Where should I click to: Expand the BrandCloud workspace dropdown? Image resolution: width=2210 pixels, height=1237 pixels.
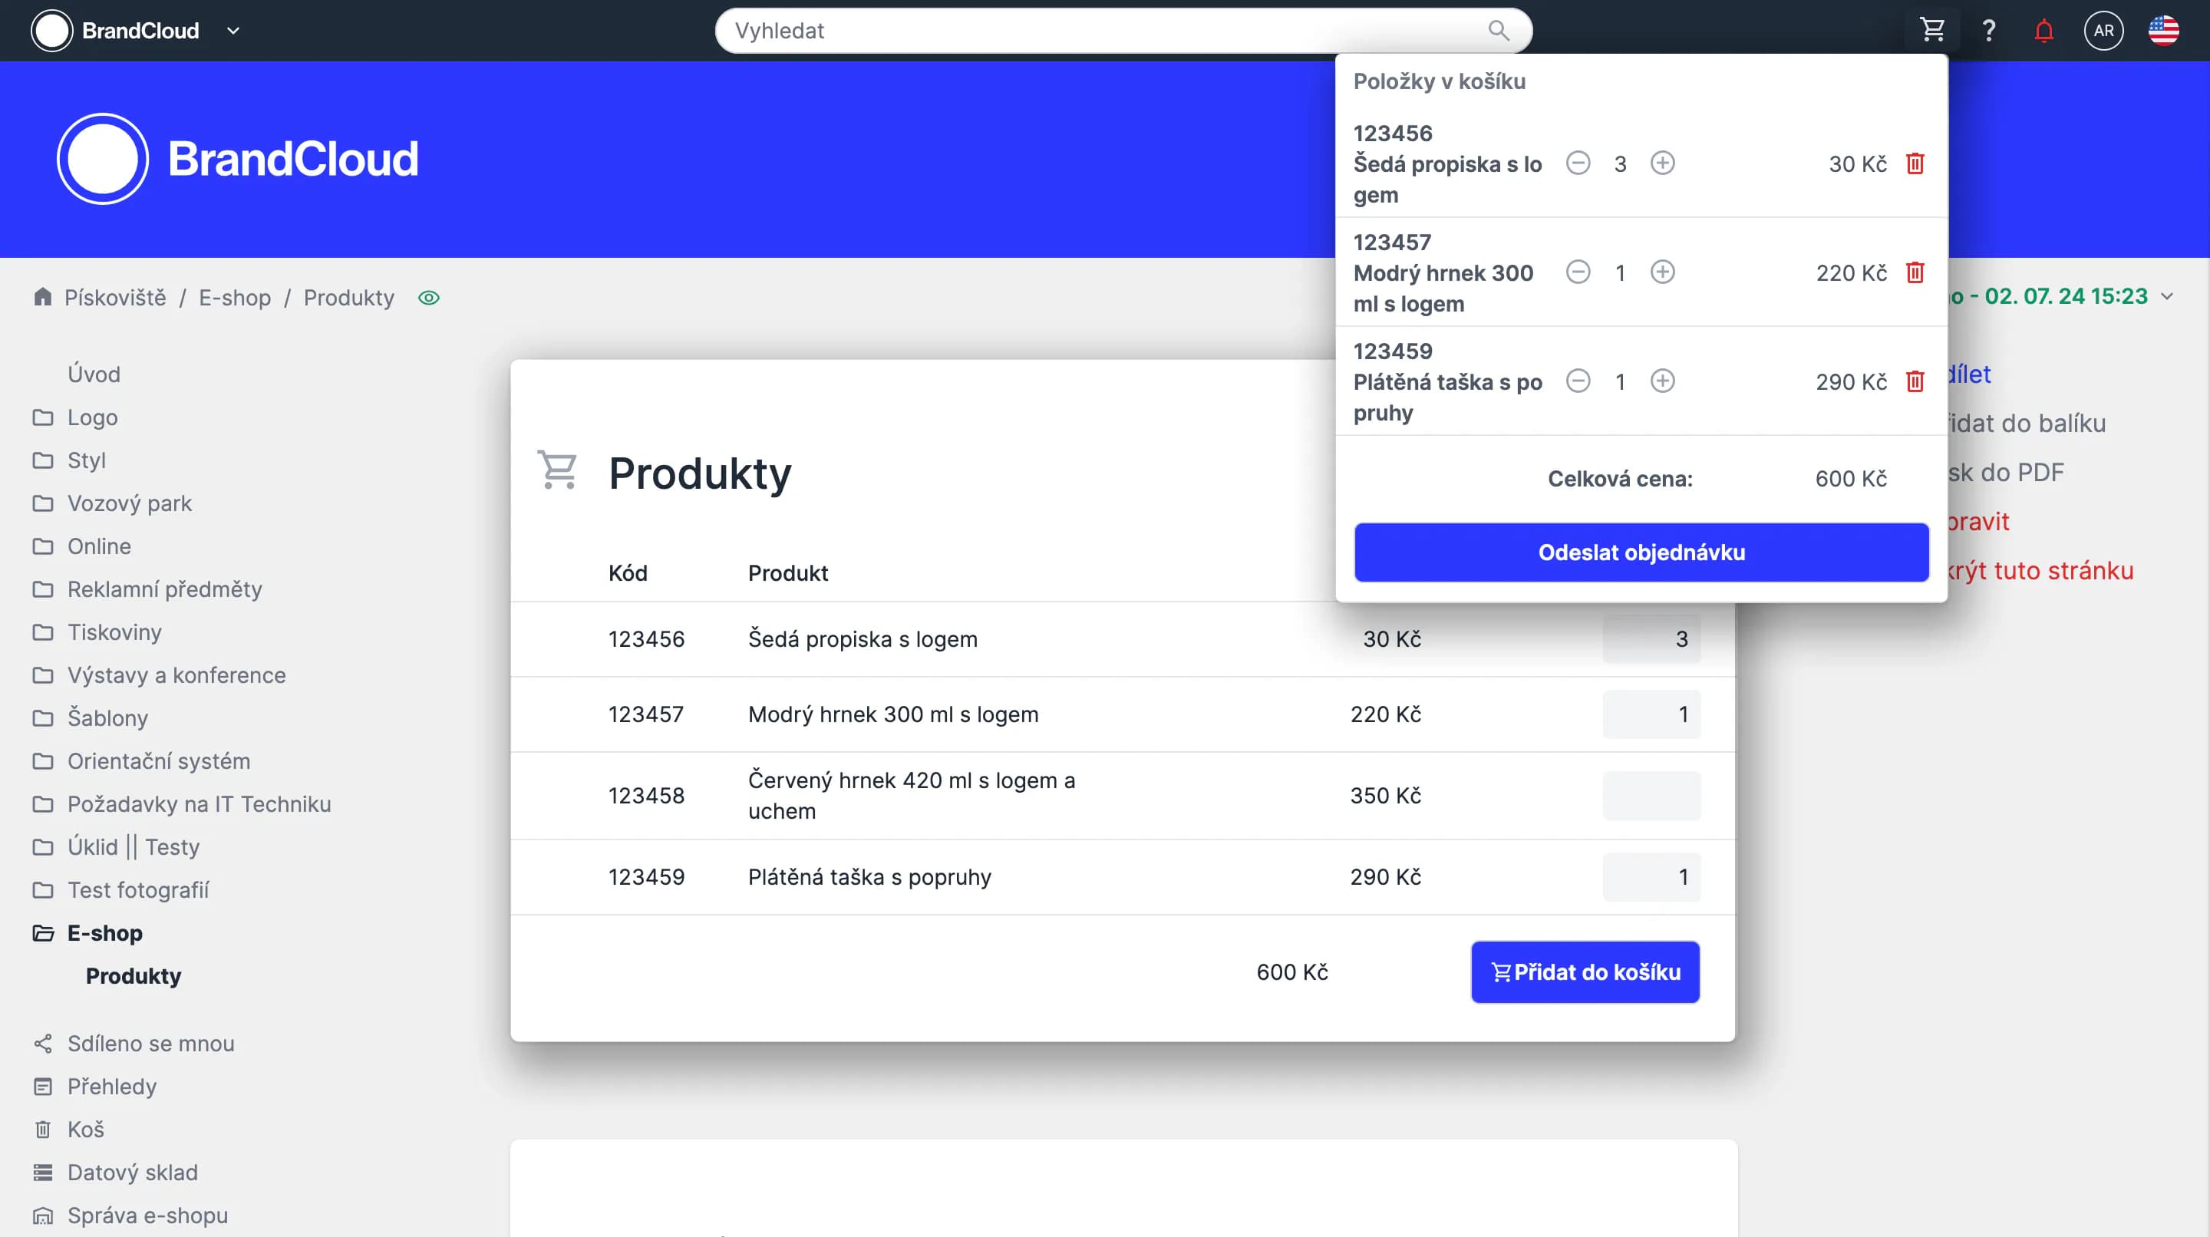click(x=233, y=31)
